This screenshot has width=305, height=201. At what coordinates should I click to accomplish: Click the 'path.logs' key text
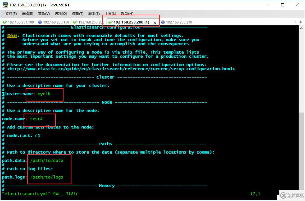point(13,177)
